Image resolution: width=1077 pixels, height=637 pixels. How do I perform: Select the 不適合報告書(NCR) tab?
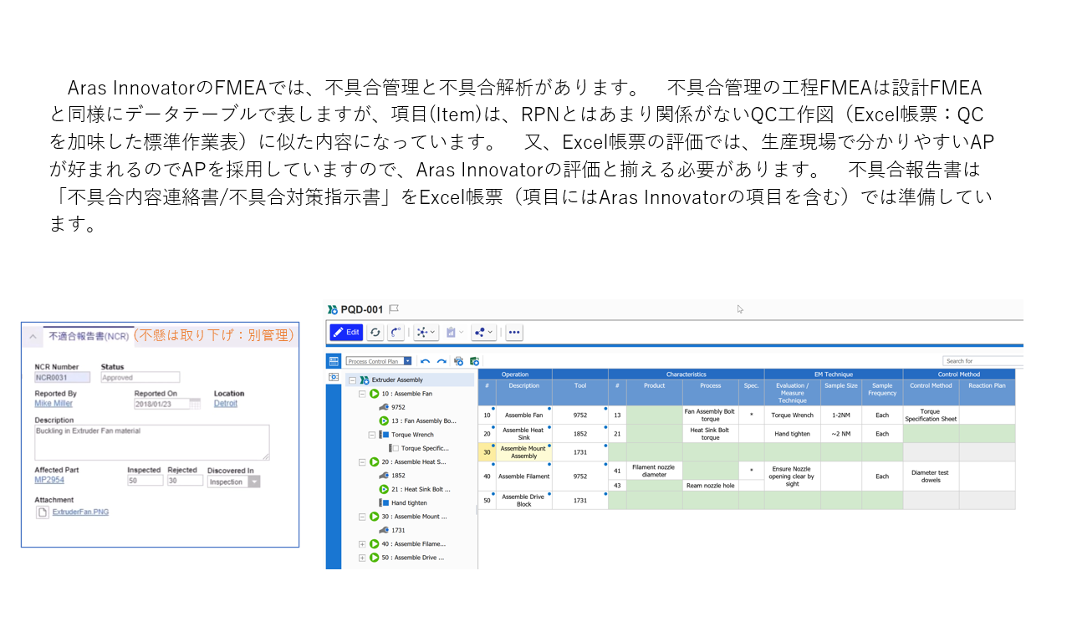(x=88, y=336)
